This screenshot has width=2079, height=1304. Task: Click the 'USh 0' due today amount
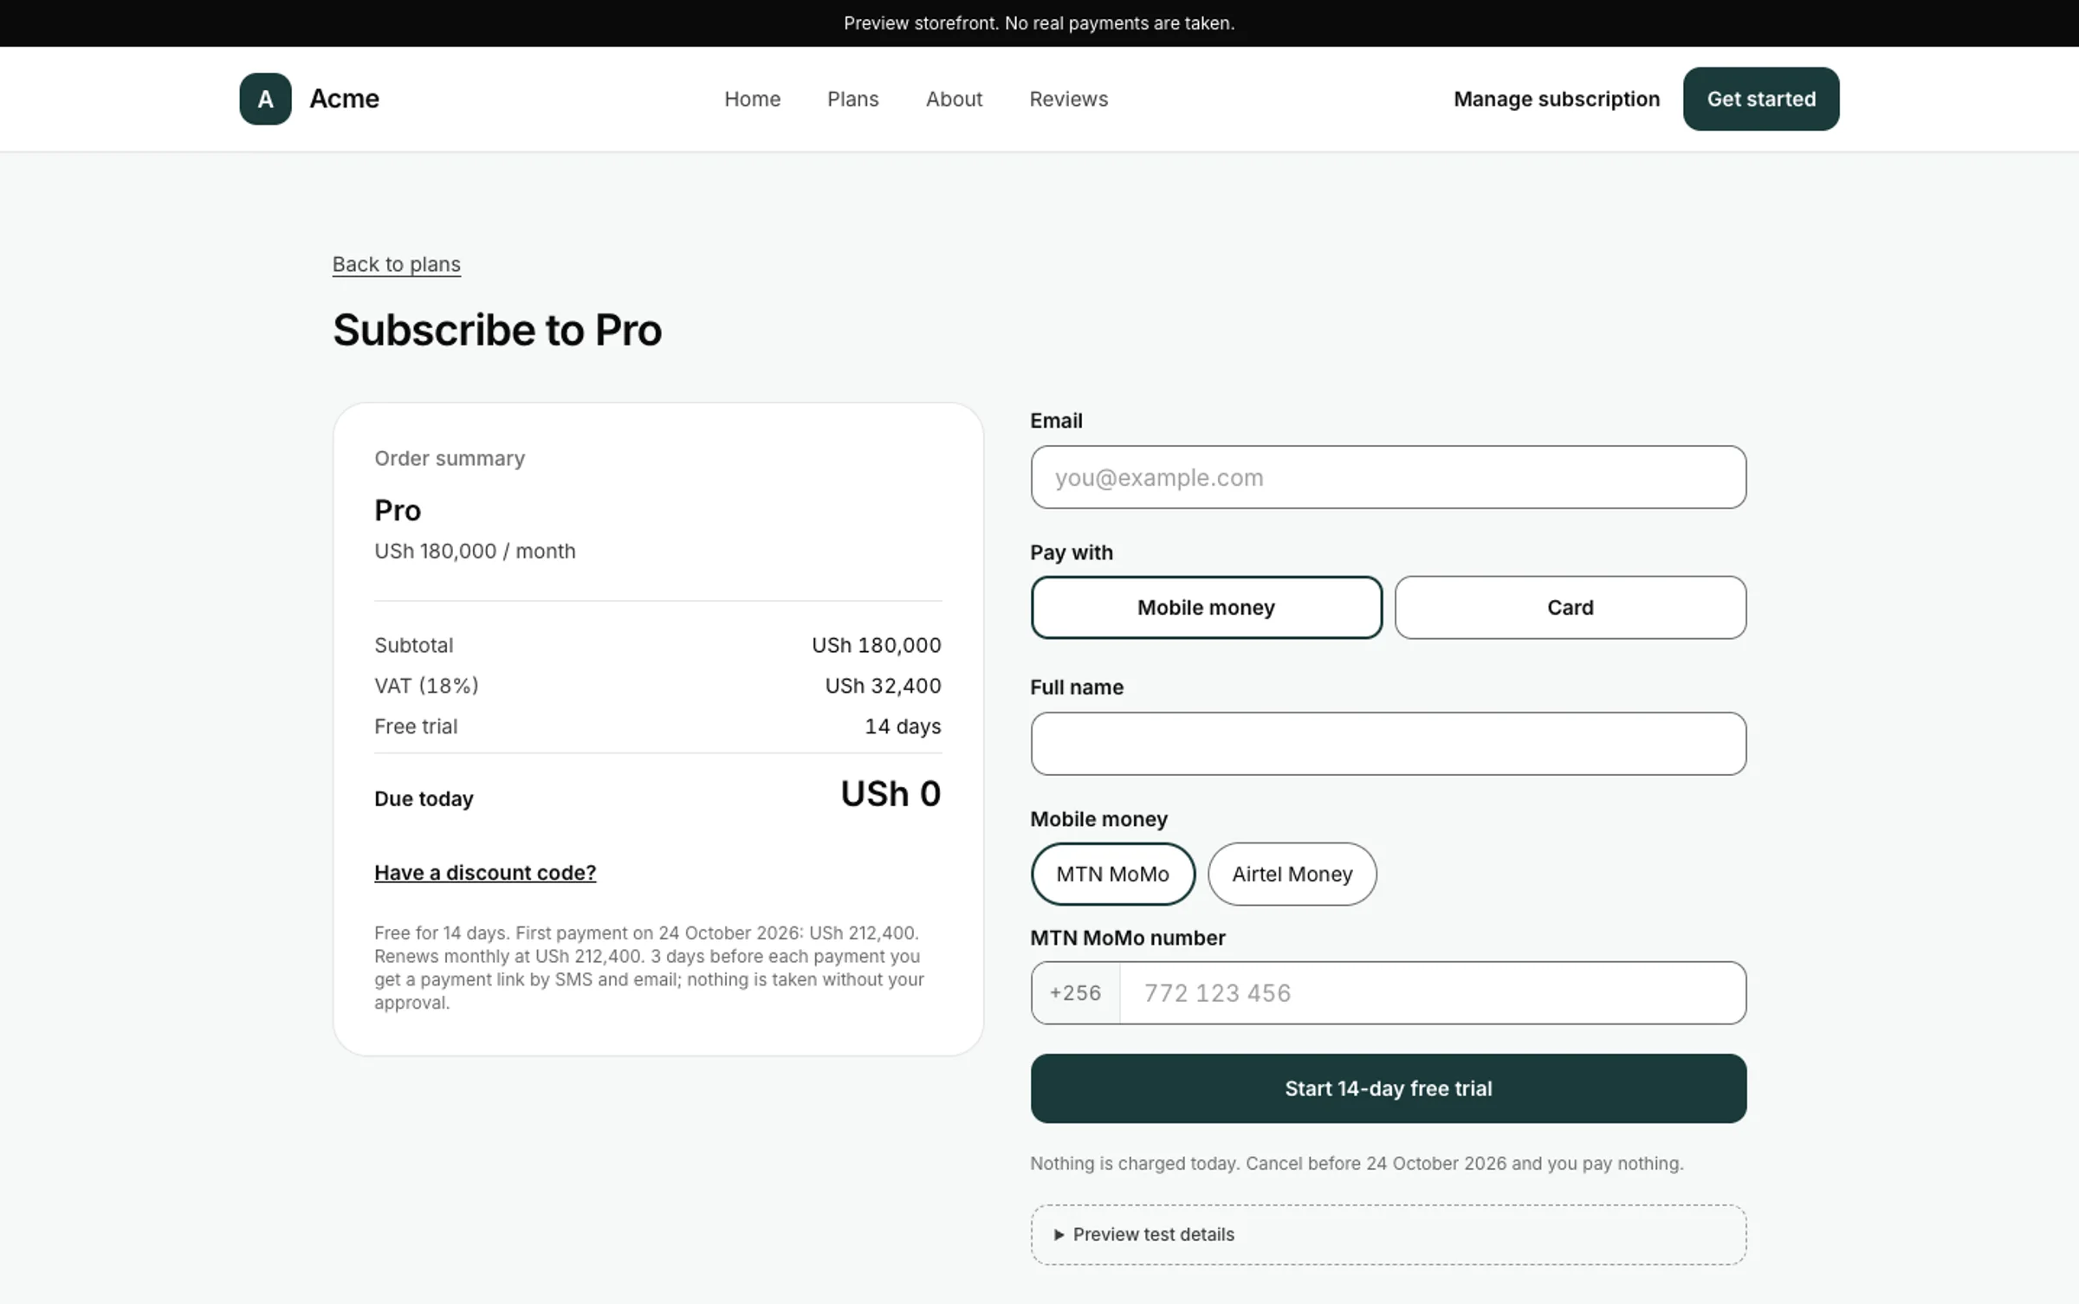click(891, 794)
